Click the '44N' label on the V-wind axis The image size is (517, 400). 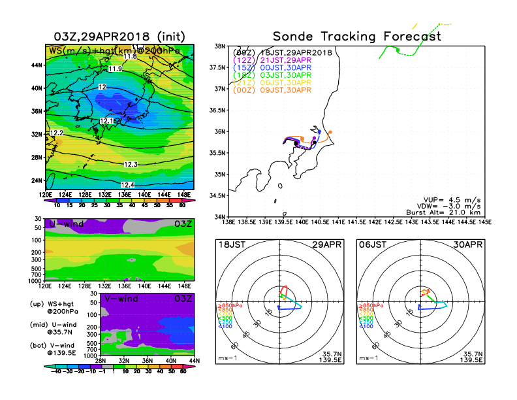[195, 361]
